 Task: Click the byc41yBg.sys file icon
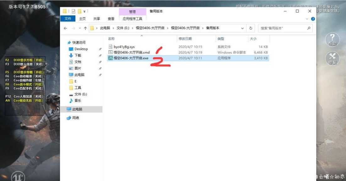(x=110, y=47)
